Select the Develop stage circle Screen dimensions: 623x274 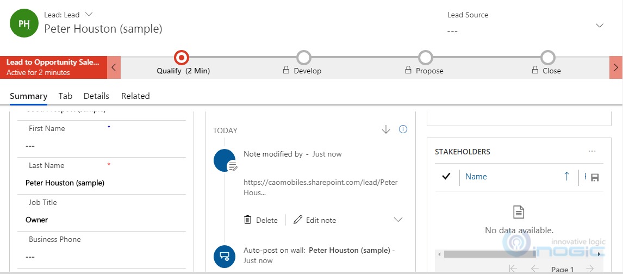point(303,58)
